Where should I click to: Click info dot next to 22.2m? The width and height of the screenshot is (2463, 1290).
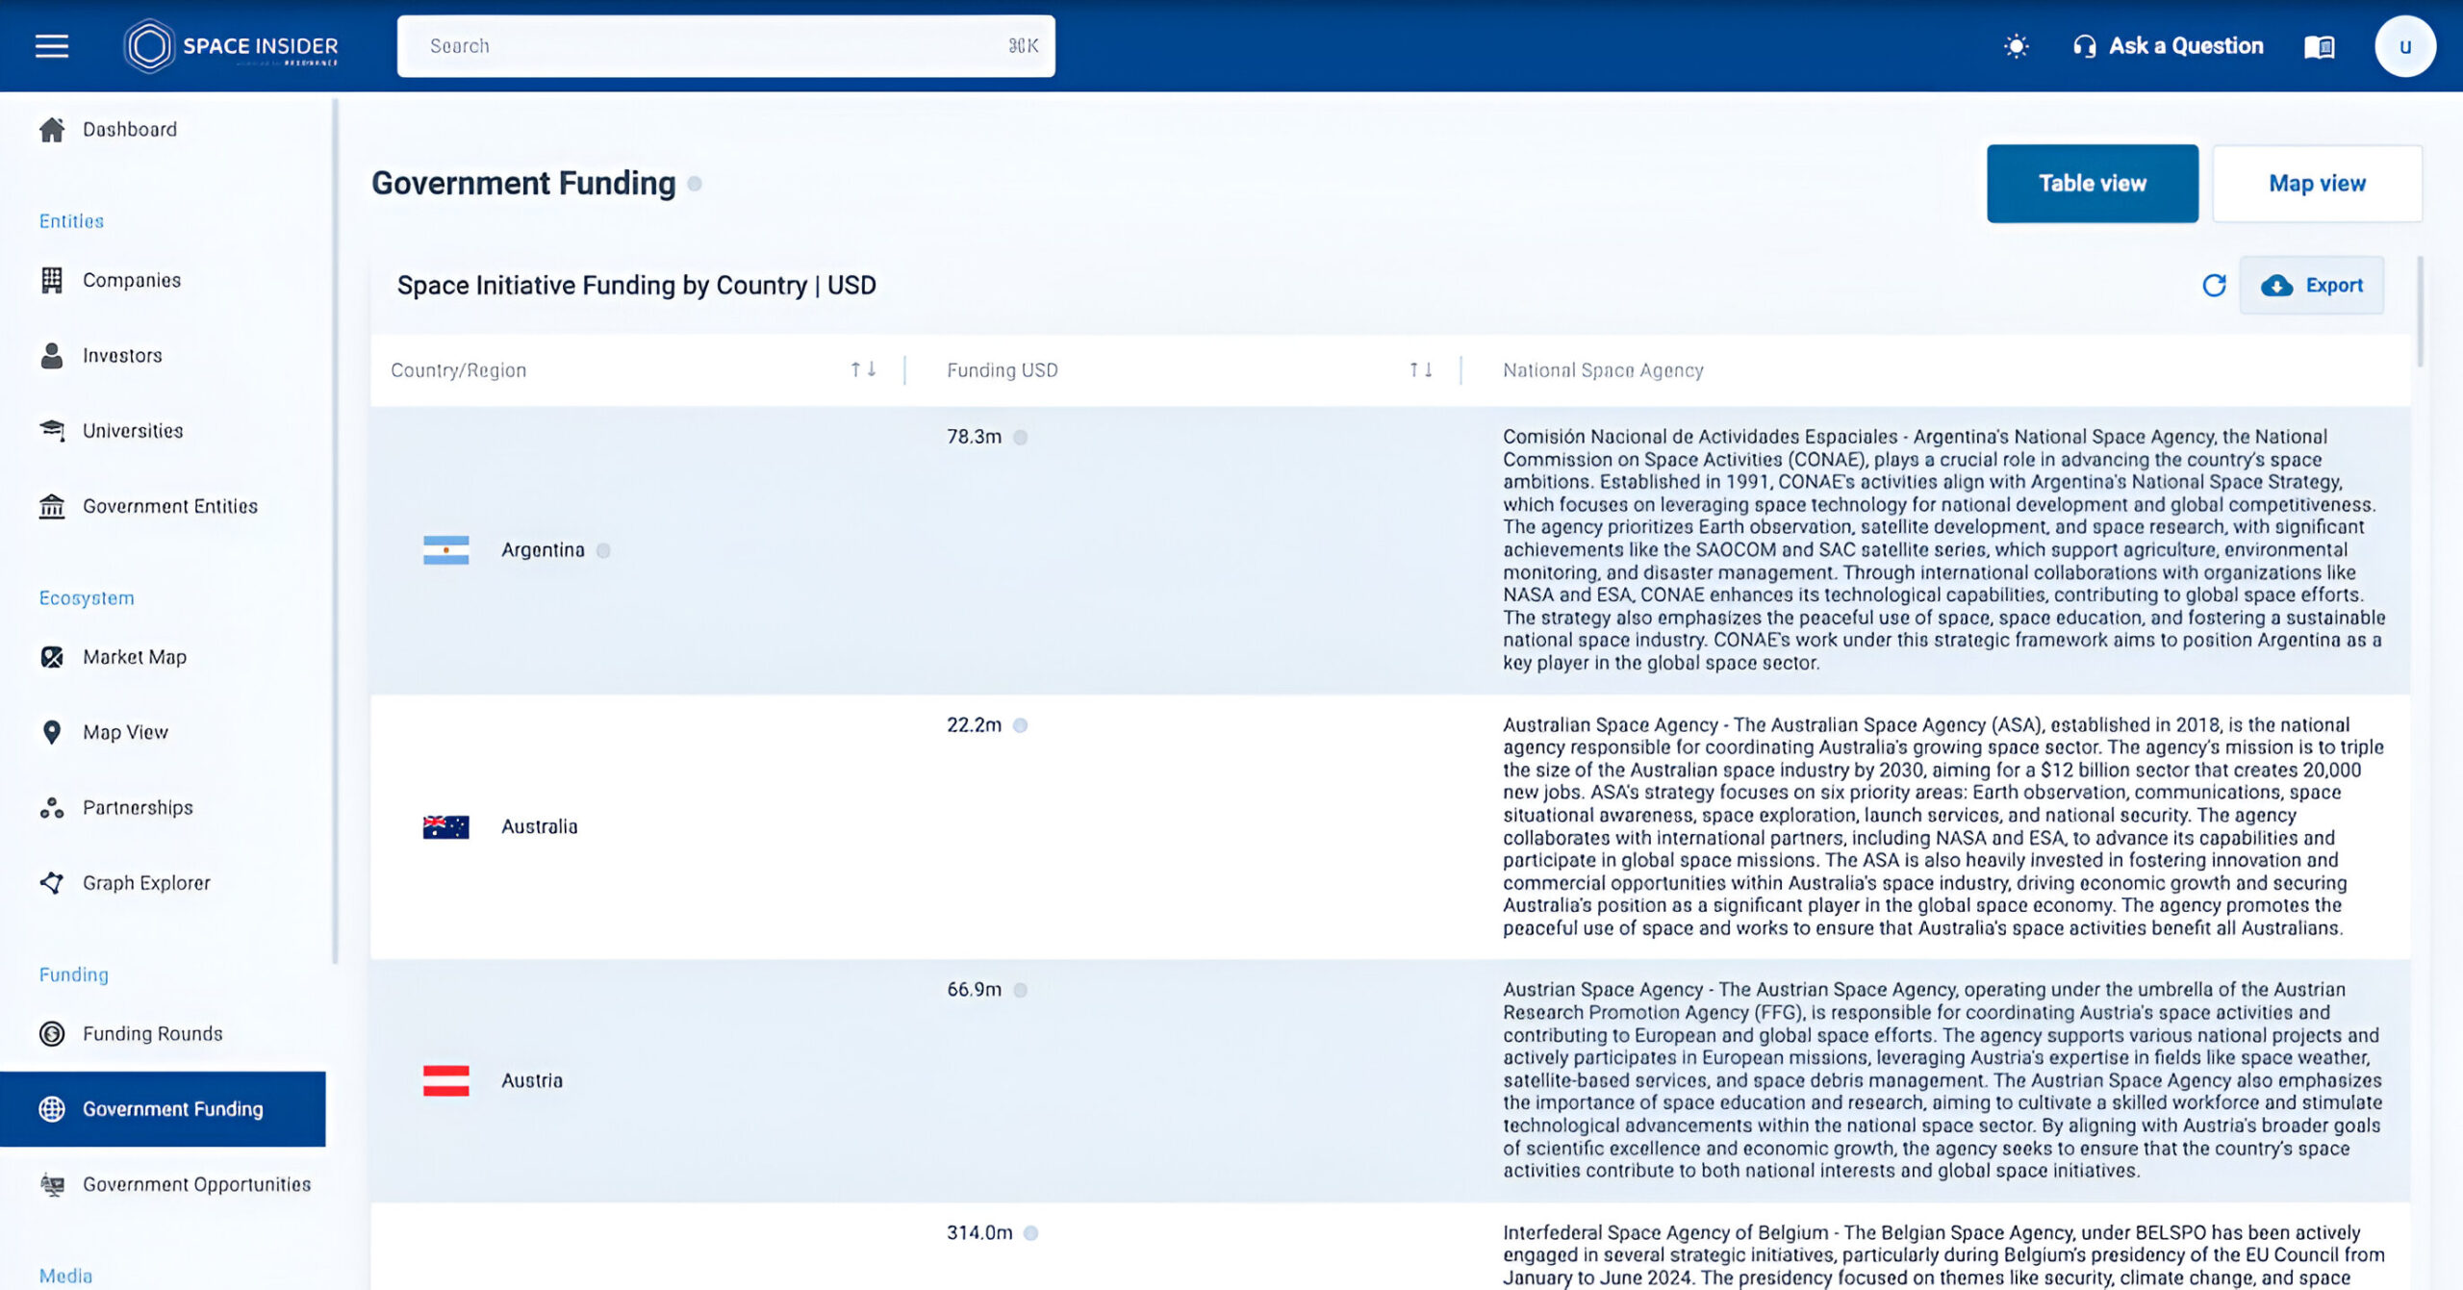[x=1021, y=725]
